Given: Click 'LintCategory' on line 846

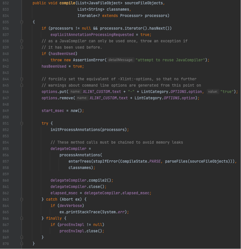Looking at the screenshot, I should coord(155,92).
